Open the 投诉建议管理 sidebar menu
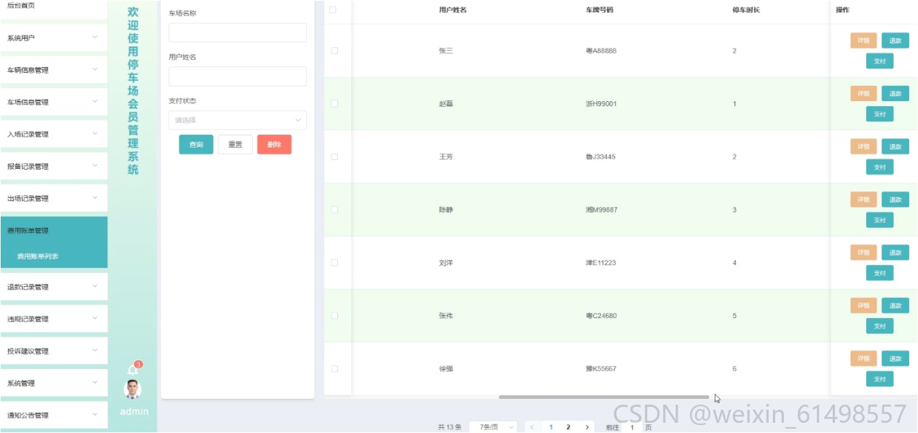 [54, 351]
